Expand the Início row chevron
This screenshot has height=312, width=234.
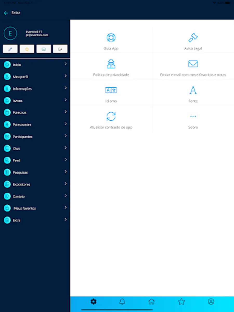(66, 64)
